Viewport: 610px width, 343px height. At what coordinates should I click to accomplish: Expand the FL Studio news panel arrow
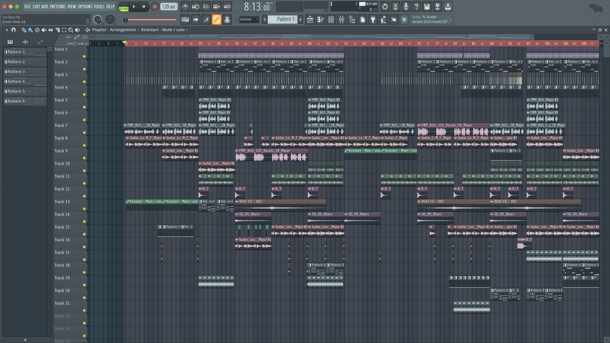451,19
